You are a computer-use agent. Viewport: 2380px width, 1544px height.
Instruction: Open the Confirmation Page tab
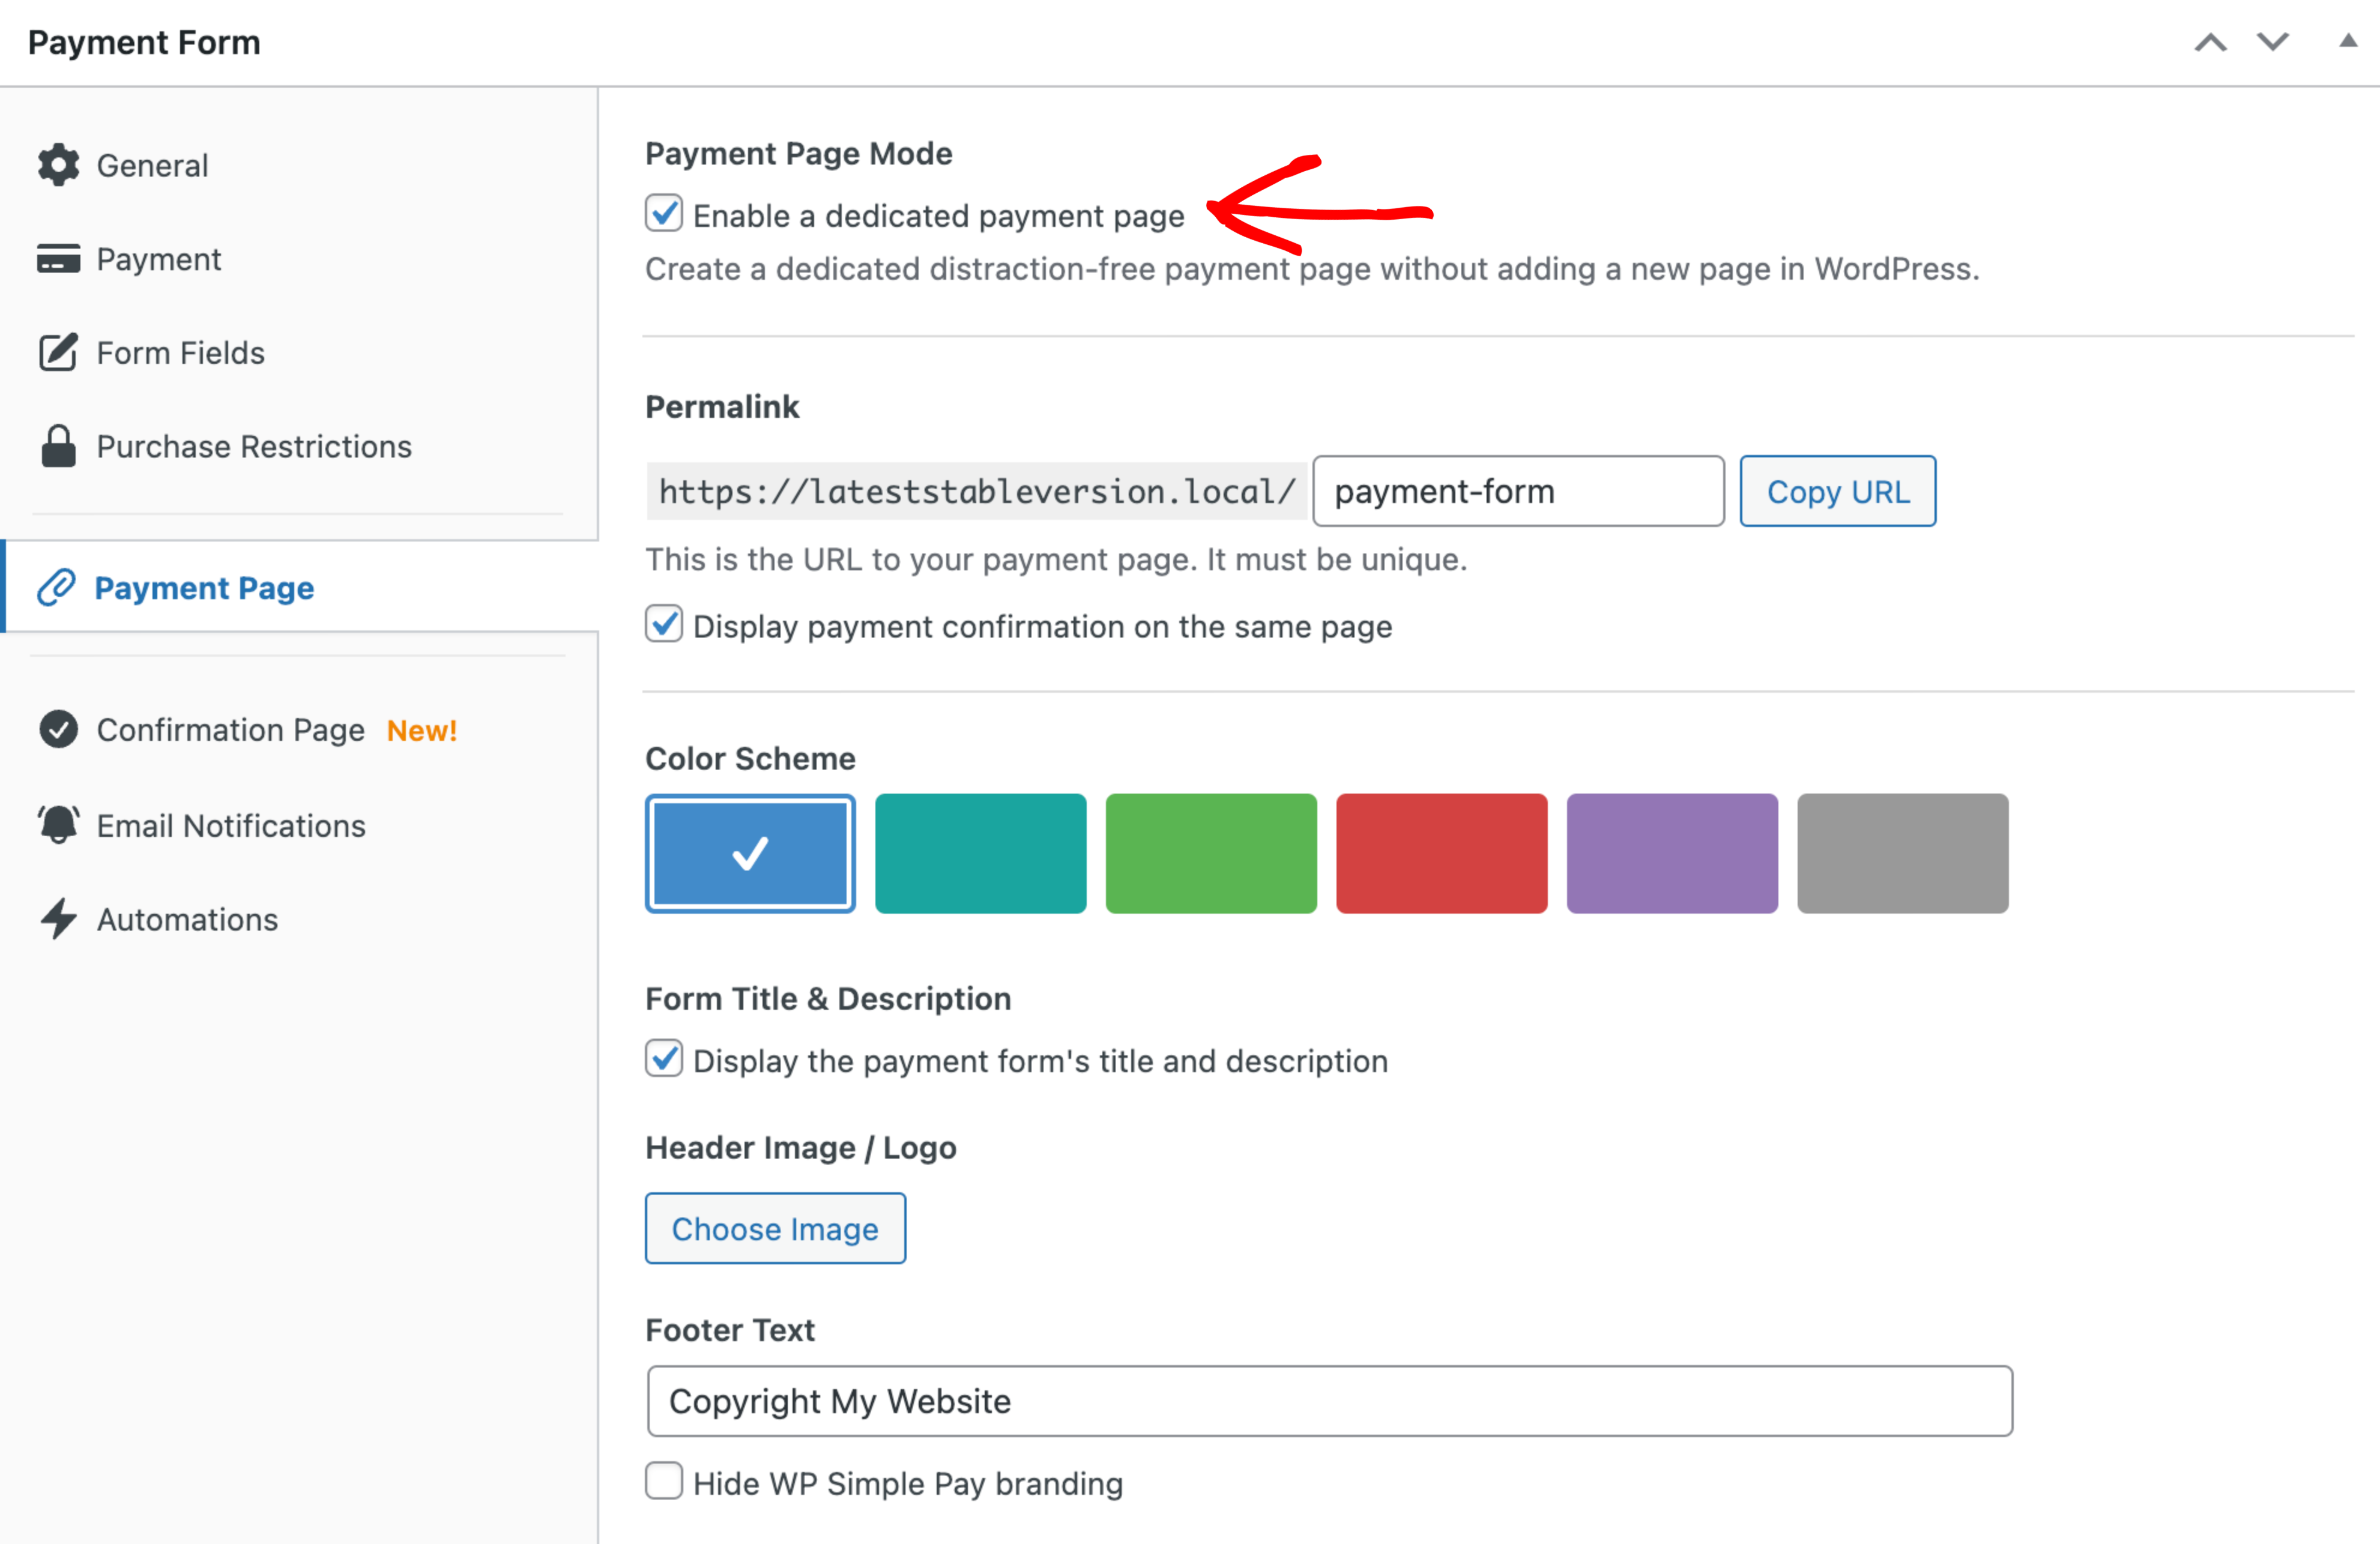[x=230, y=730]
